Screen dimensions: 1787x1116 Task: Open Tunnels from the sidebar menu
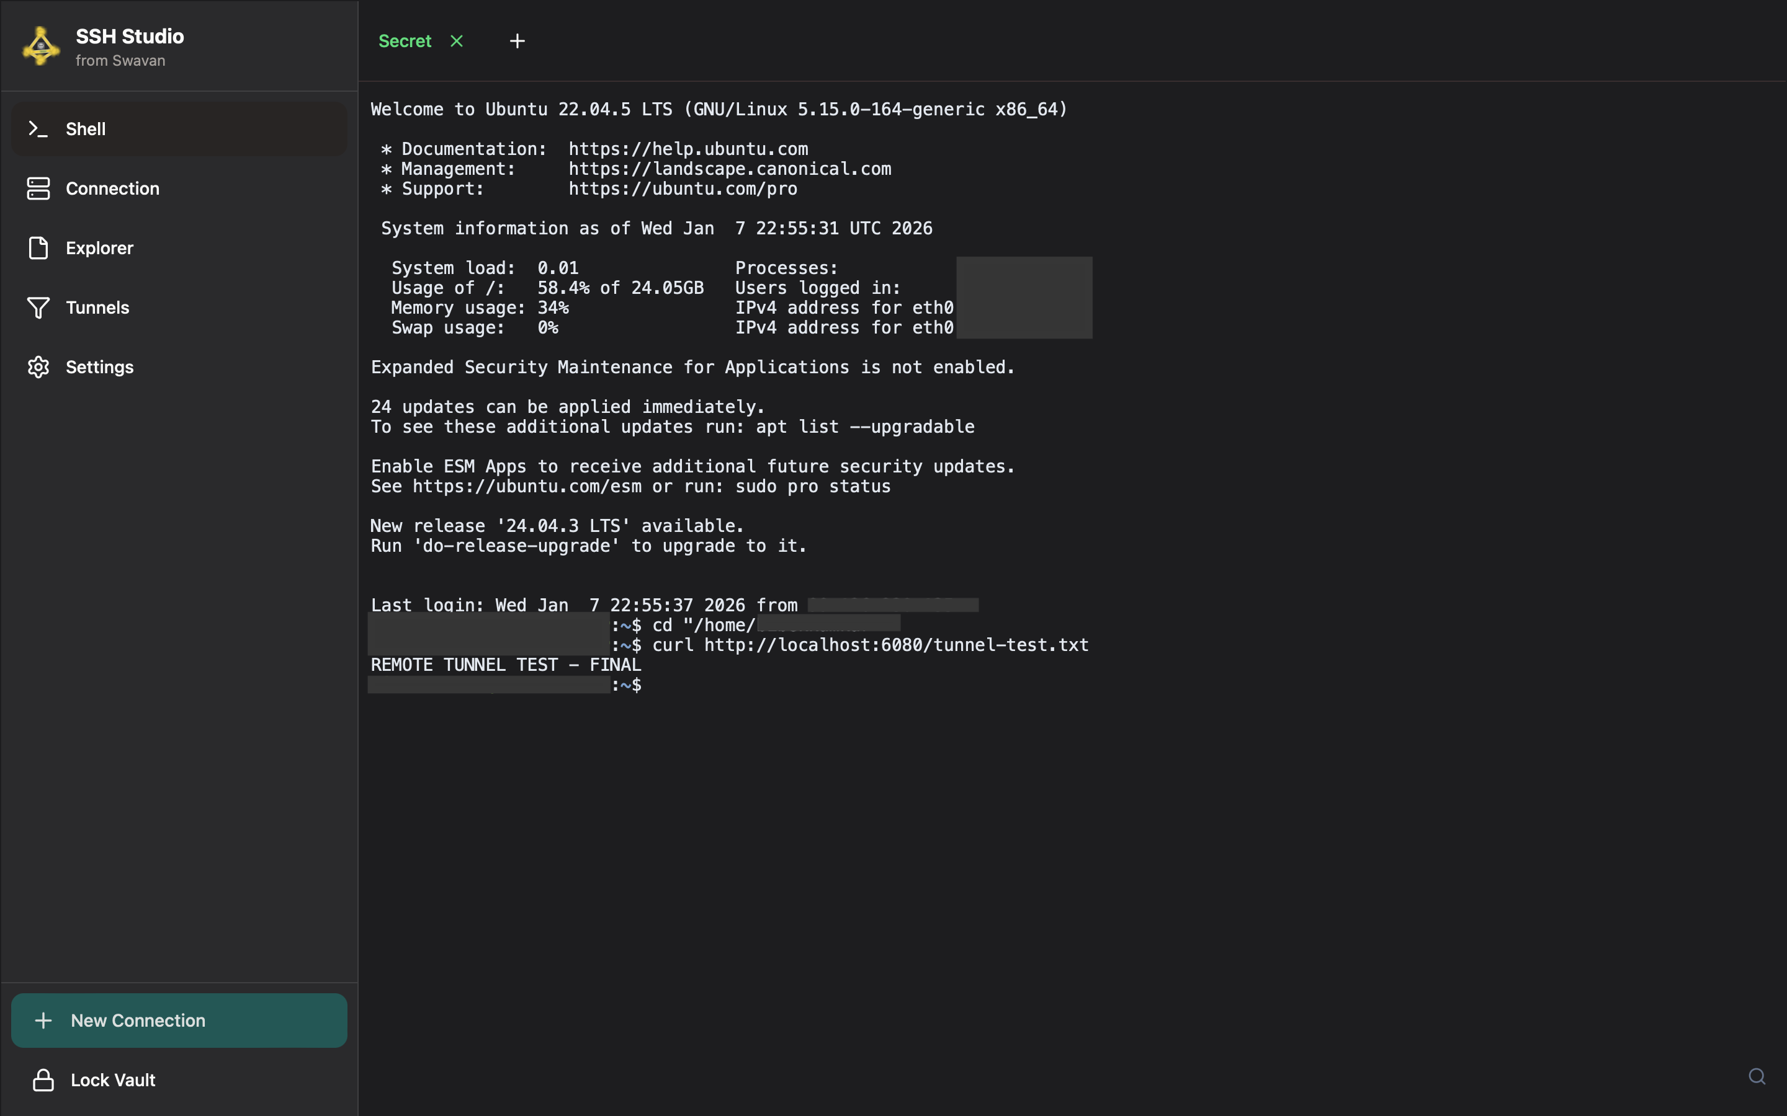click(97, 308)
